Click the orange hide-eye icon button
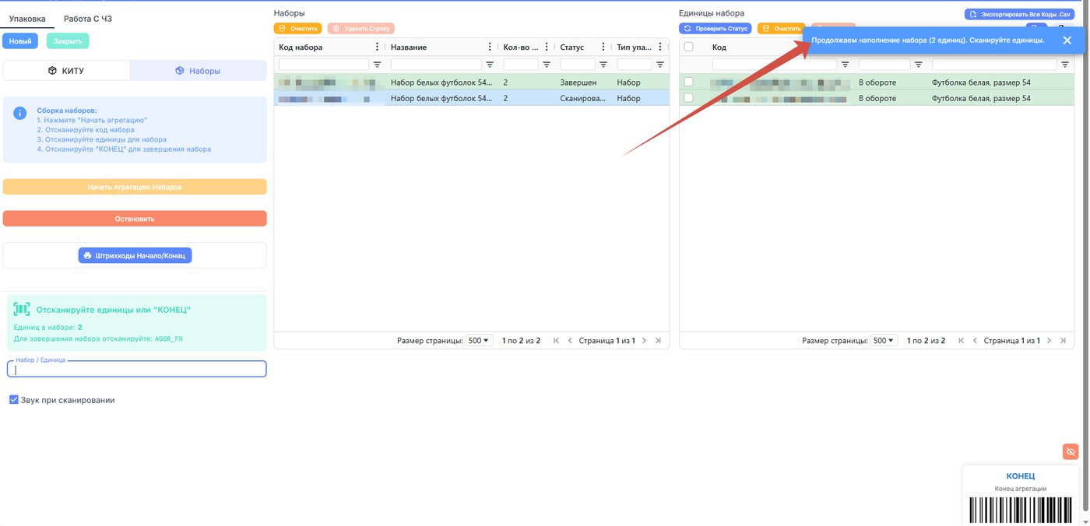The height and width of the screenshot is (526, 1090). coord(1071,451)
